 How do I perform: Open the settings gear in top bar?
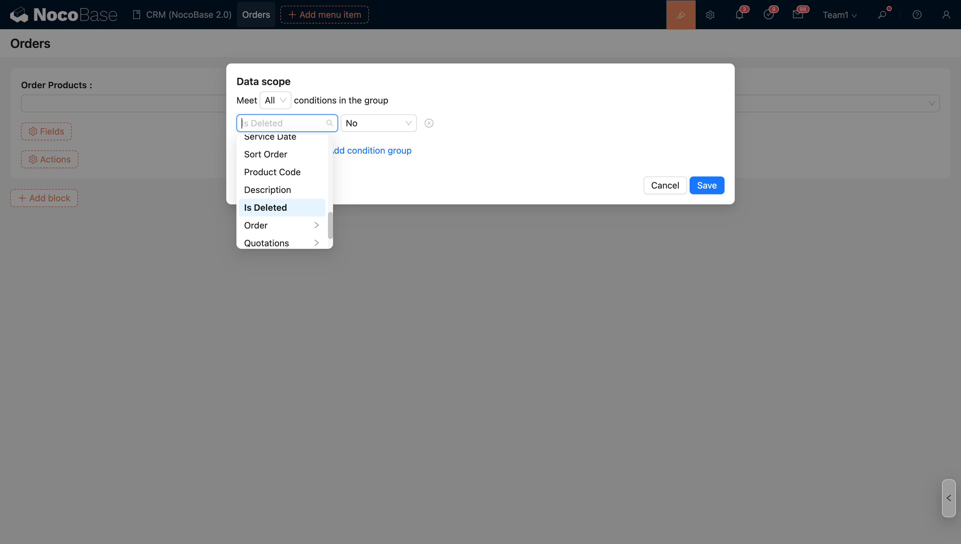pos(710,15)
